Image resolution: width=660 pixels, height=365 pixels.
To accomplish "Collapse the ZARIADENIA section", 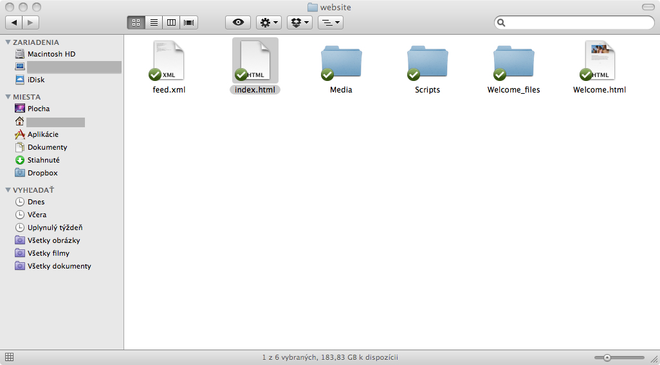I will [8, 42].
